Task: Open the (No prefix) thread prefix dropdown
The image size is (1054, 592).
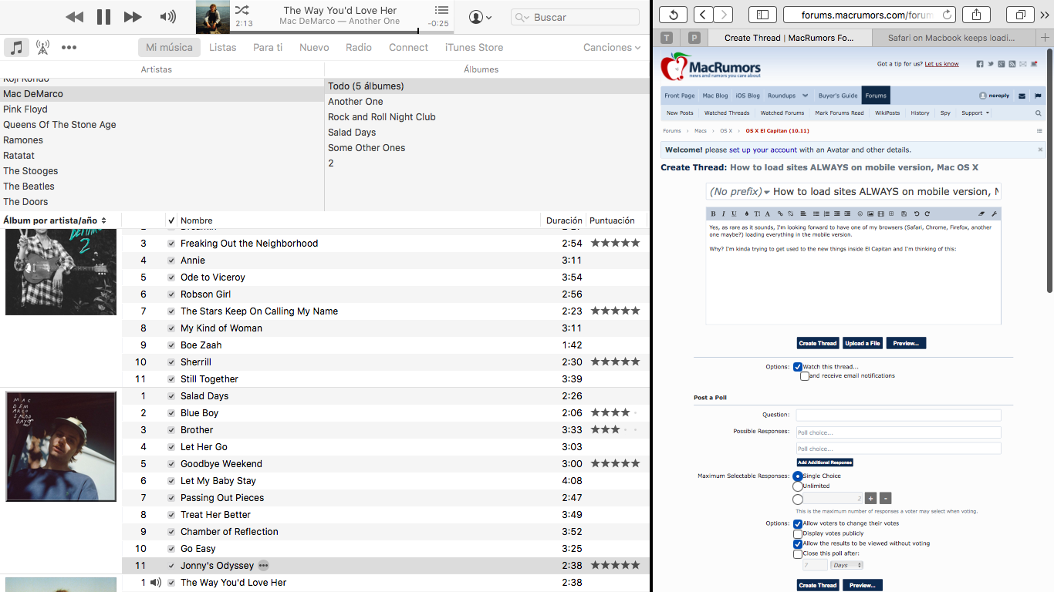Action: tap(740, 192)
